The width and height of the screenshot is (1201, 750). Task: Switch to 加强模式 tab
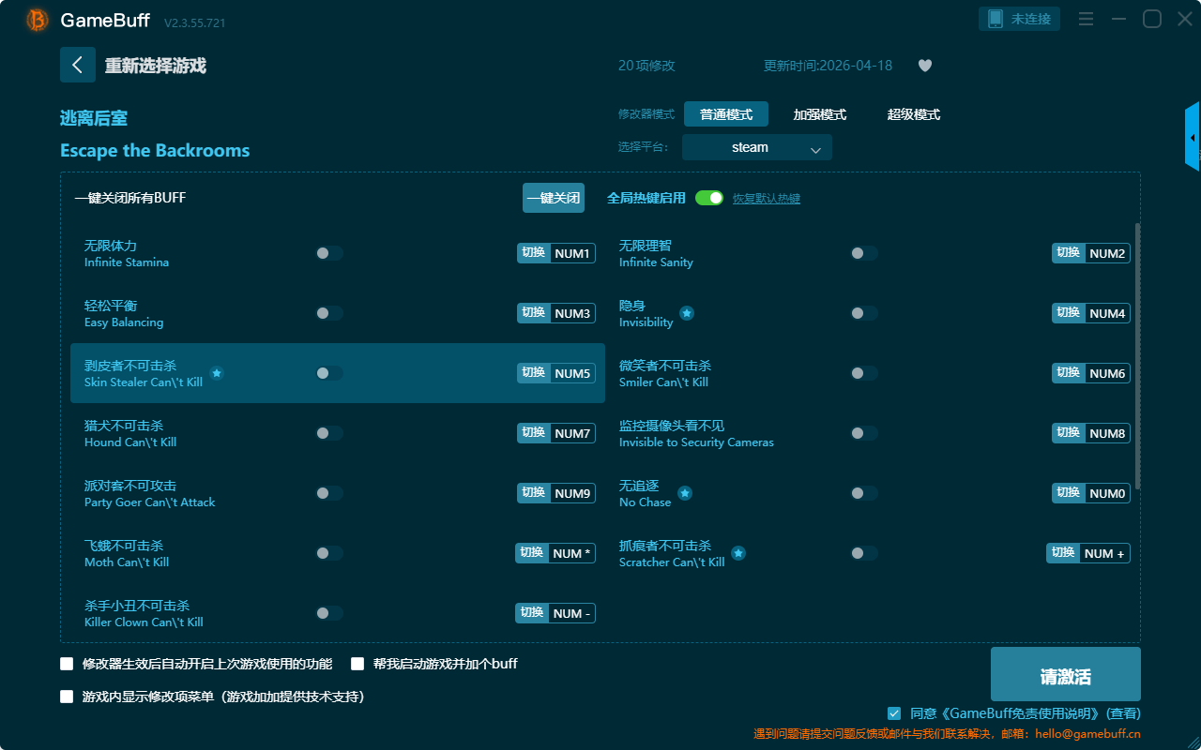click(820, 114)
